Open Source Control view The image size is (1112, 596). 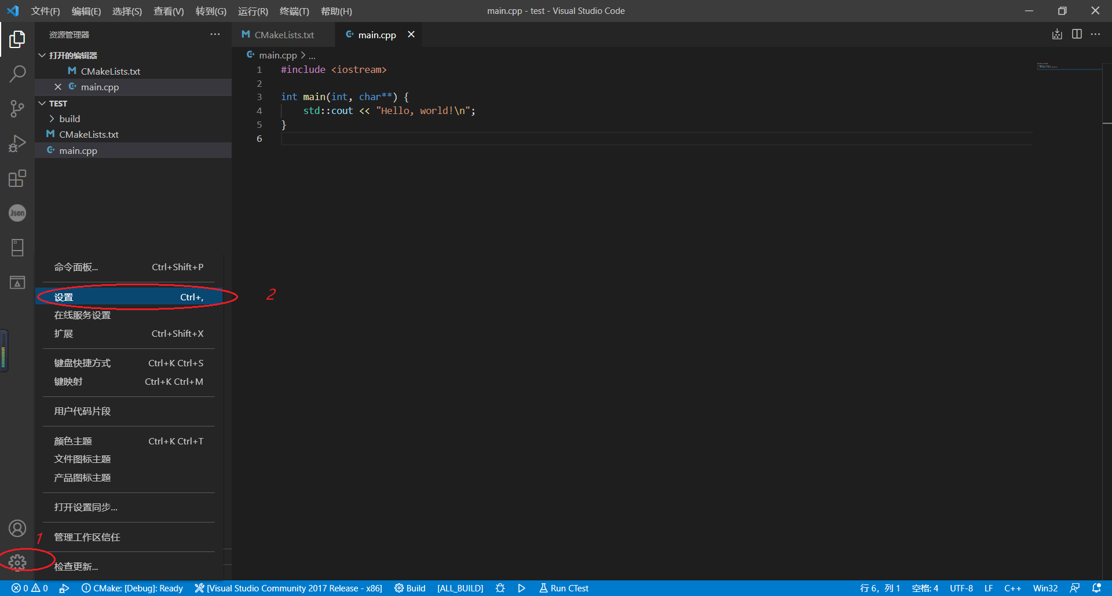pos(17,109)
